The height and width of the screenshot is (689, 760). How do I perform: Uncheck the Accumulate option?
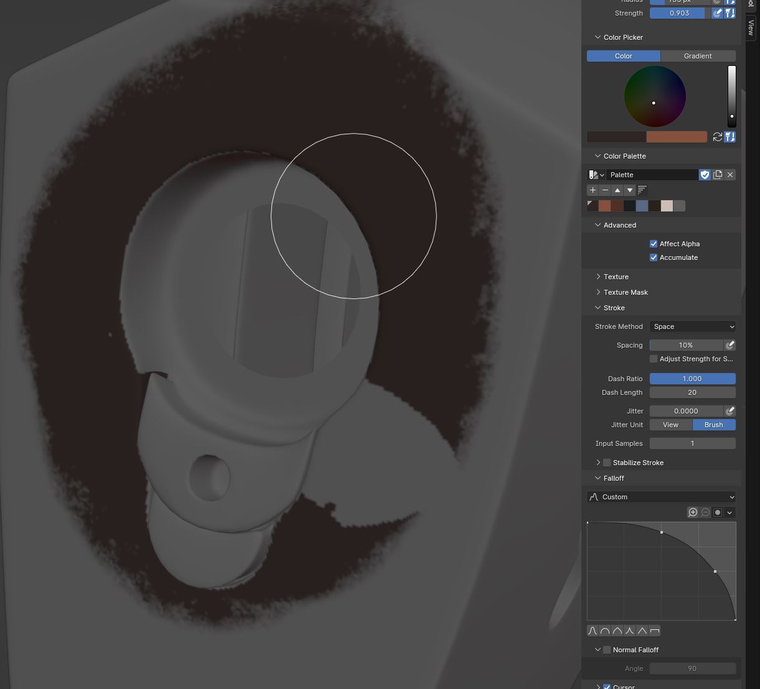coord(654,257)
